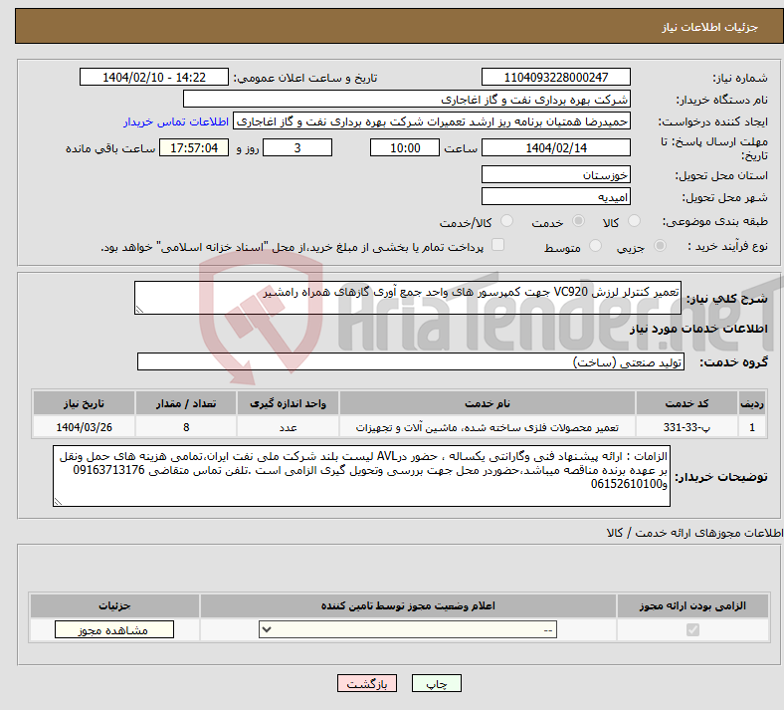Click the اطلاعات خدمات مورد نیاز heading
The image size is (784, 710).
(x=698, y=329)
